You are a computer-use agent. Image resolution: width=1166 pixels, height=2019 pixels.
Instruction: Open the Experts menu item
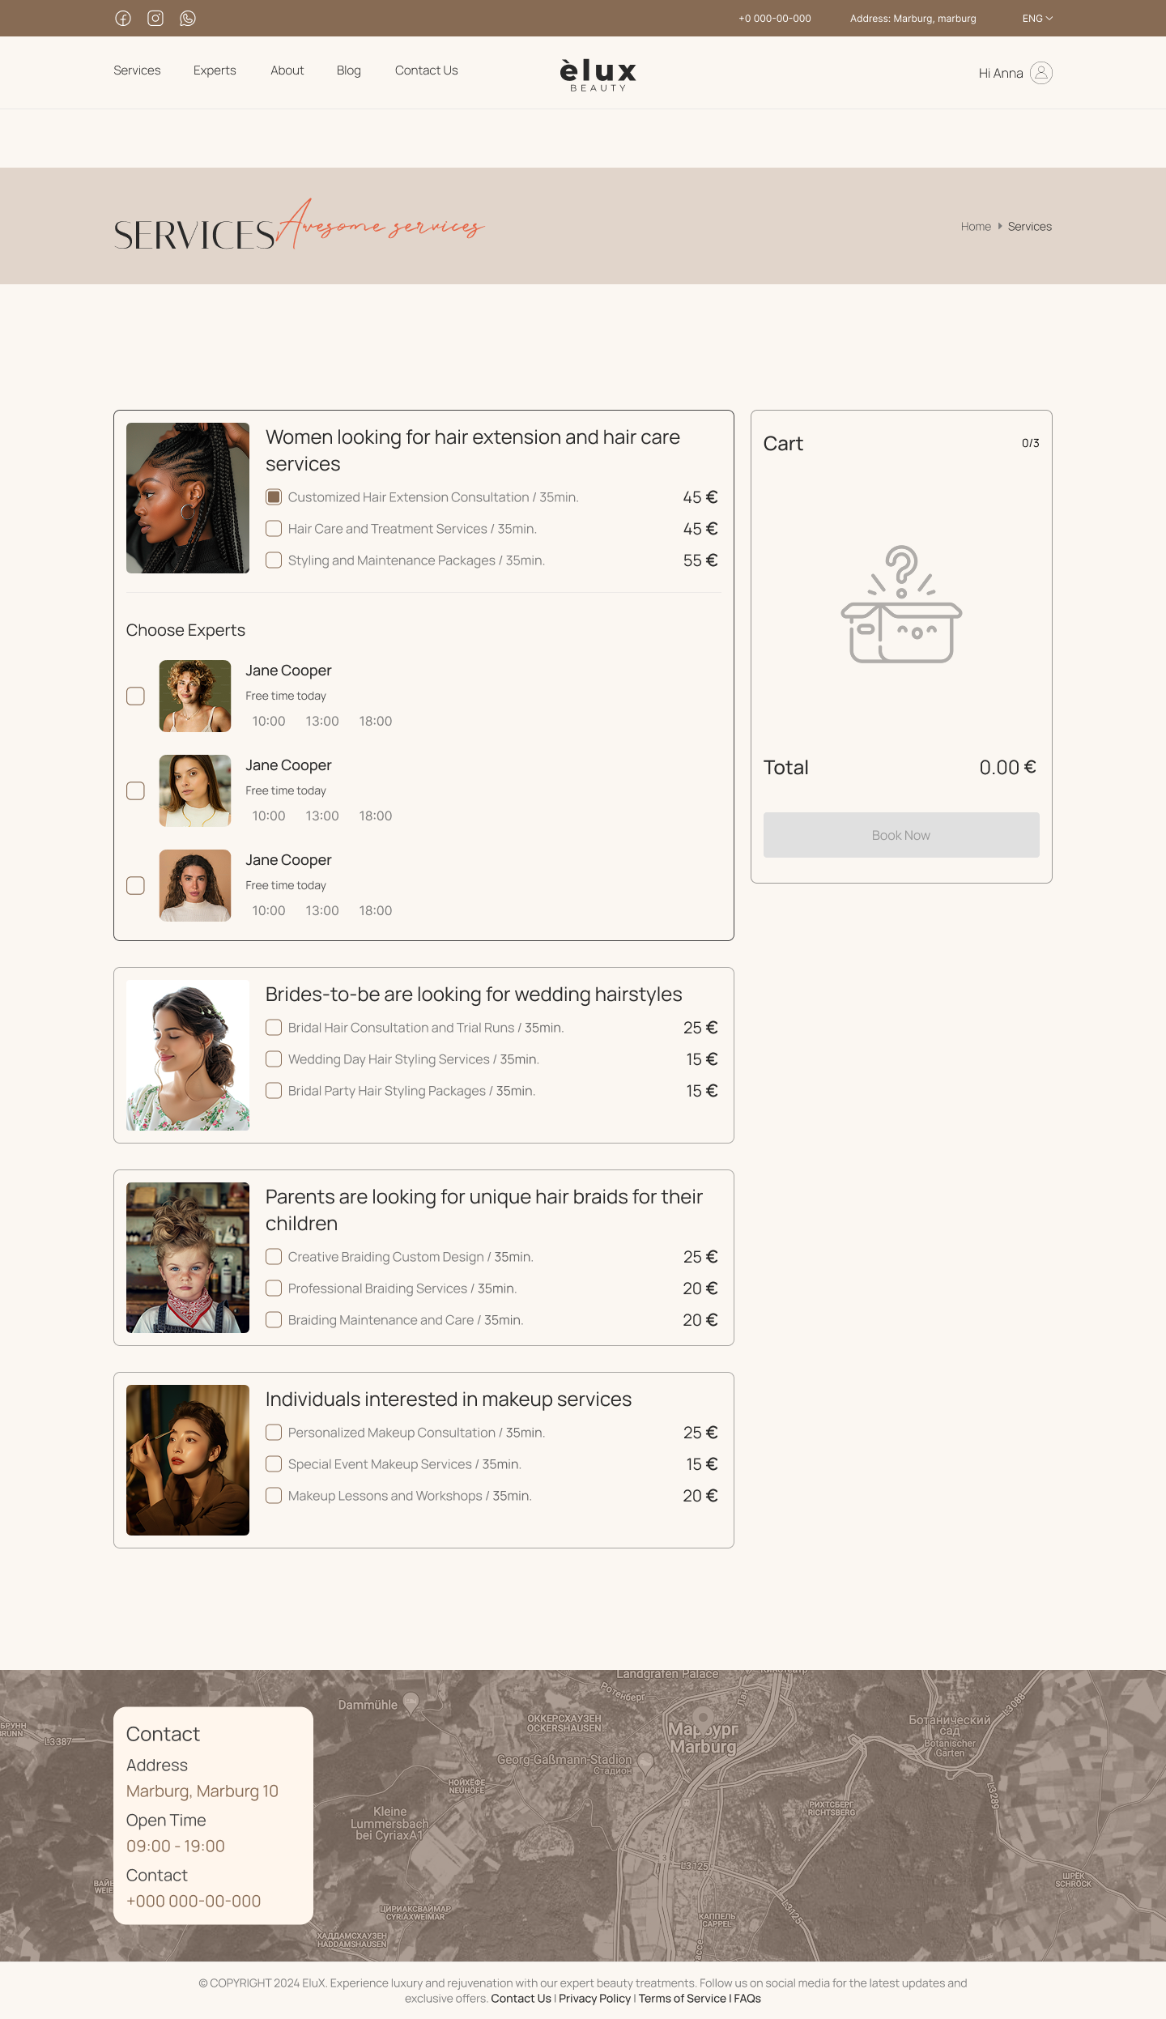point(215,70)
